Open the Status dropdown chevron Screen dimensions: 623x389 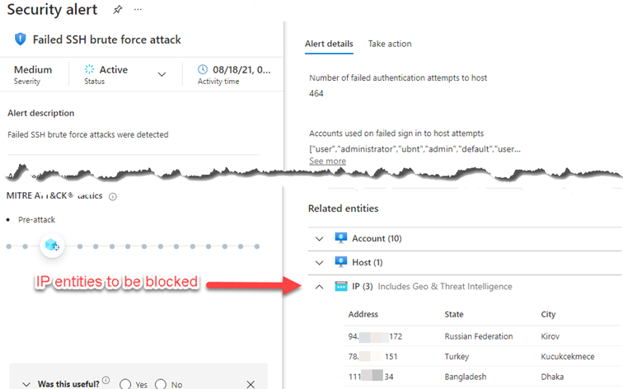[x=162, y=75]
